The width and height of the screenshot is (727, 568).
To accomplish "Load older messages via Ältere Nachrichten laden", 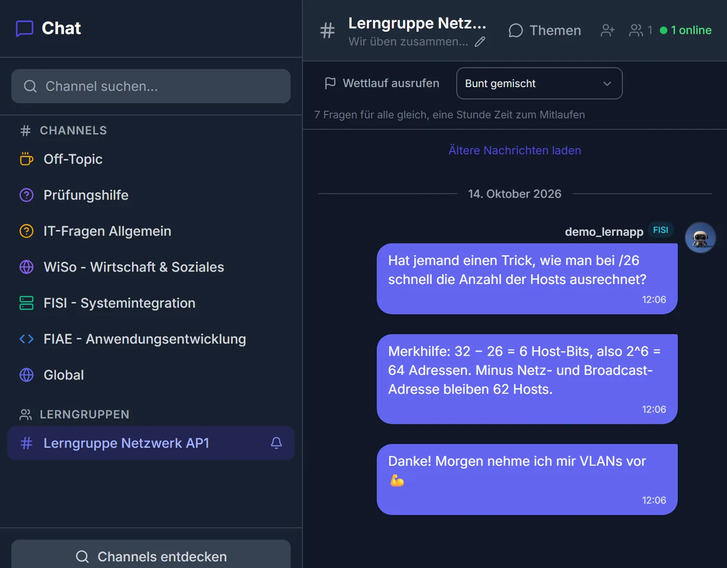I will point(515,151).
